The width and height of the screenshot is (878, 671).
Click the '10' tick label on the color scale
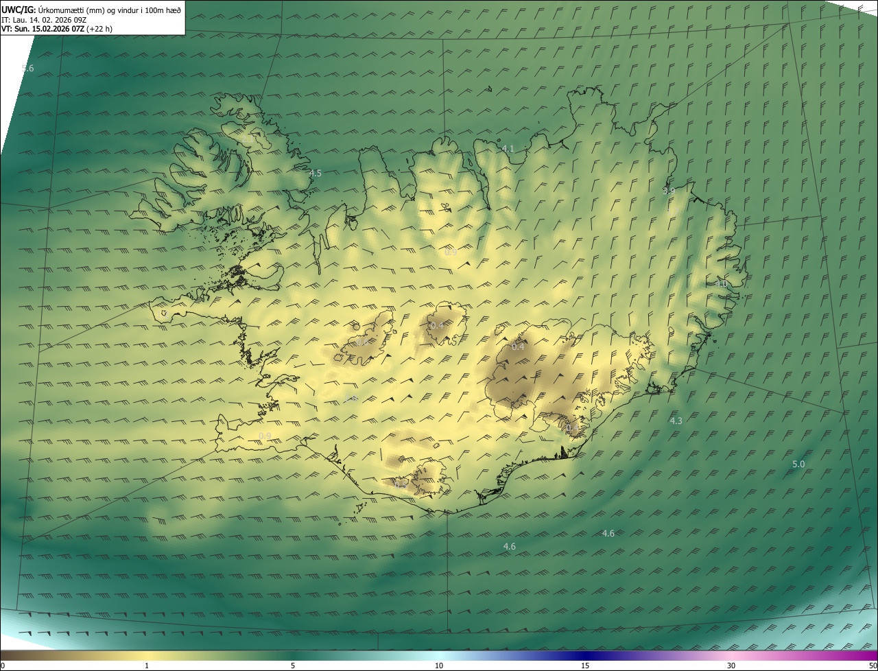point(439,666)
